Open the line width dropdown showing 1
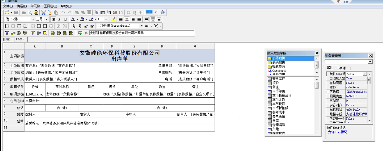The height and width of the screenshot is (151, 383). click(x=106, y=19)
